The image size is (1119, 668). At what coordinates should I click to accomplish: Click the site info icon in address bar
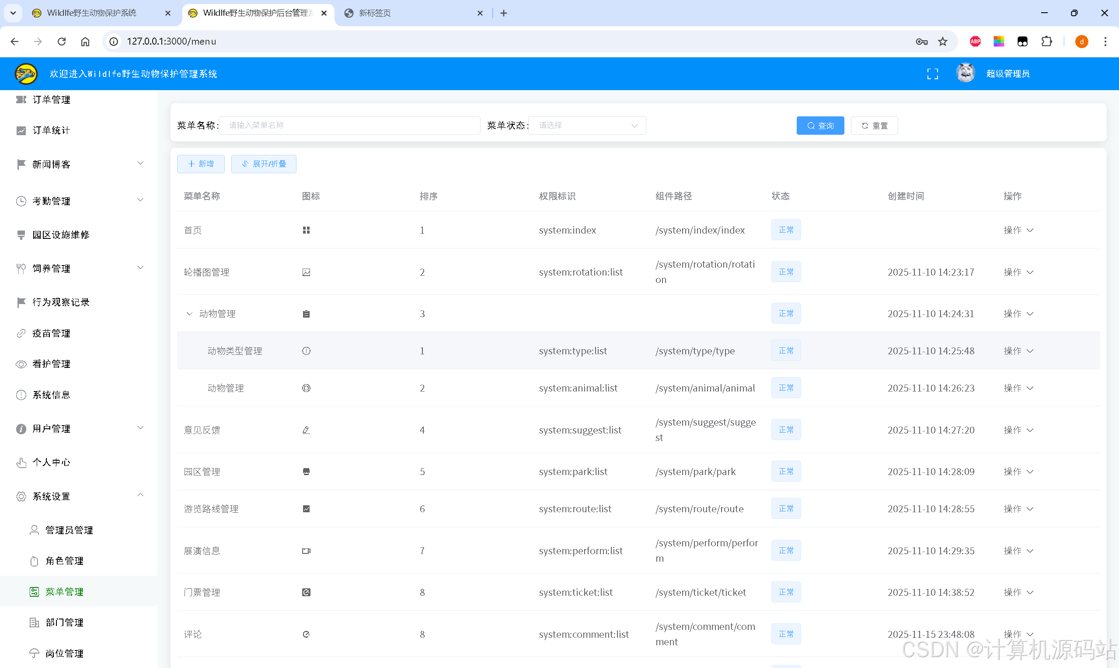coord(114,42)
